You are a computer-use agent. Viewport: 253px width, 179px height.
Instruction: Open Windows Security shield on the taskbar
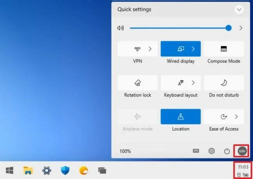click(x=65, y=170)
